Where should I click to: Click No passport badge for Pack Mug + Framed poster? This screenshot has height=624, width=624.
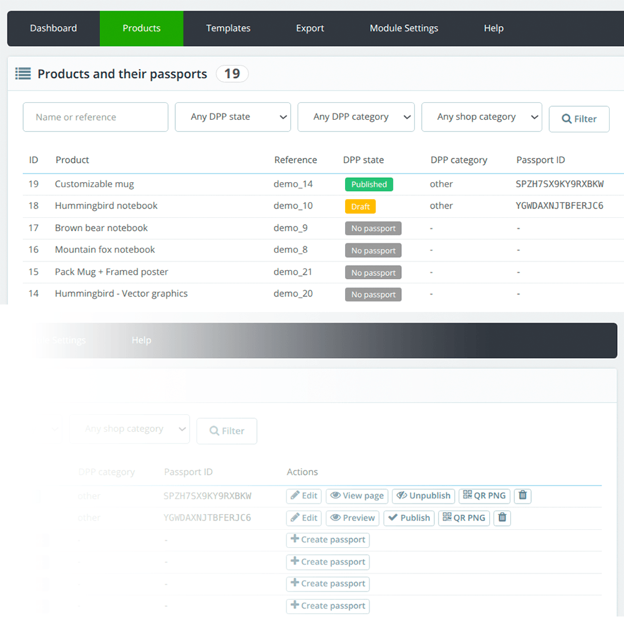(x=373, y=273)
